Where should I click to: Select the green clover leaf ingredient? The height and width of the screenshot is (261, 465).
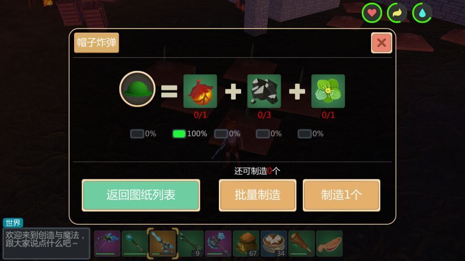pos(328,91)
